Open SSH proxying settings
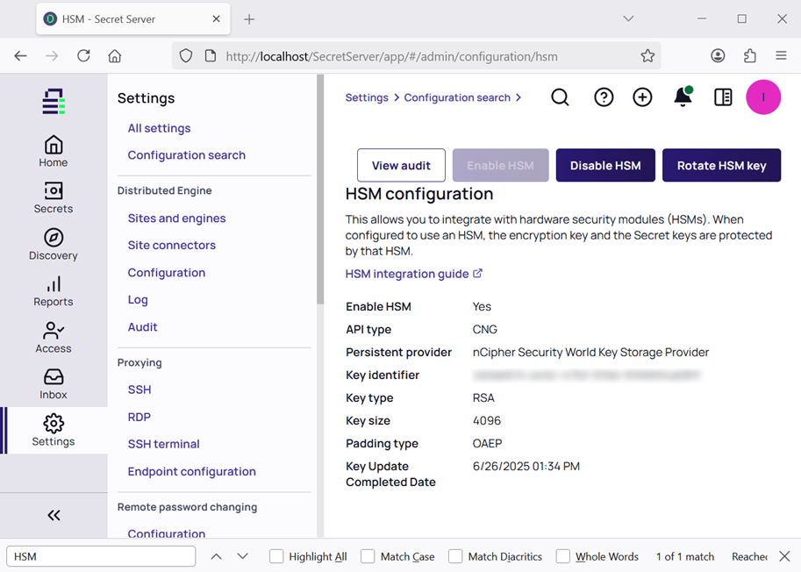801x572 pixels. point(139,390)
